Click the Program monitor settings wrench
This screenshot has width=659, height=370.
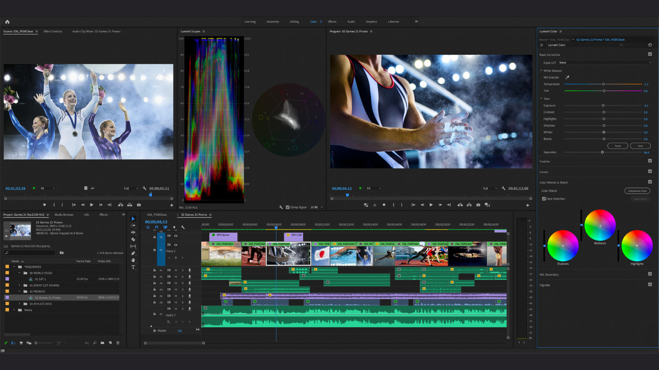tap(504, 188)
